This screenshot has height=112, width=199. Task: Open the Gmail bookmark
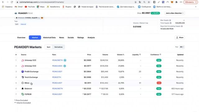tap(19, 7)
